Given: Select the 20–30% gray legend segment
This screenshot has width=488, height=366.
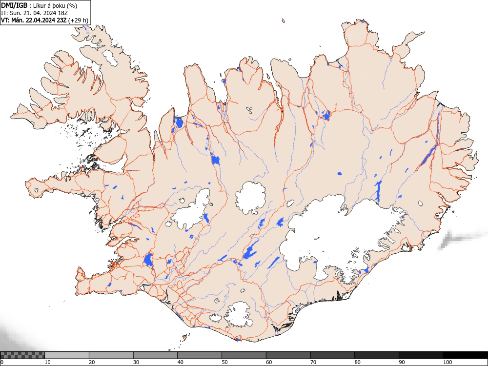Looking at the screenshot, I should 111,355.
